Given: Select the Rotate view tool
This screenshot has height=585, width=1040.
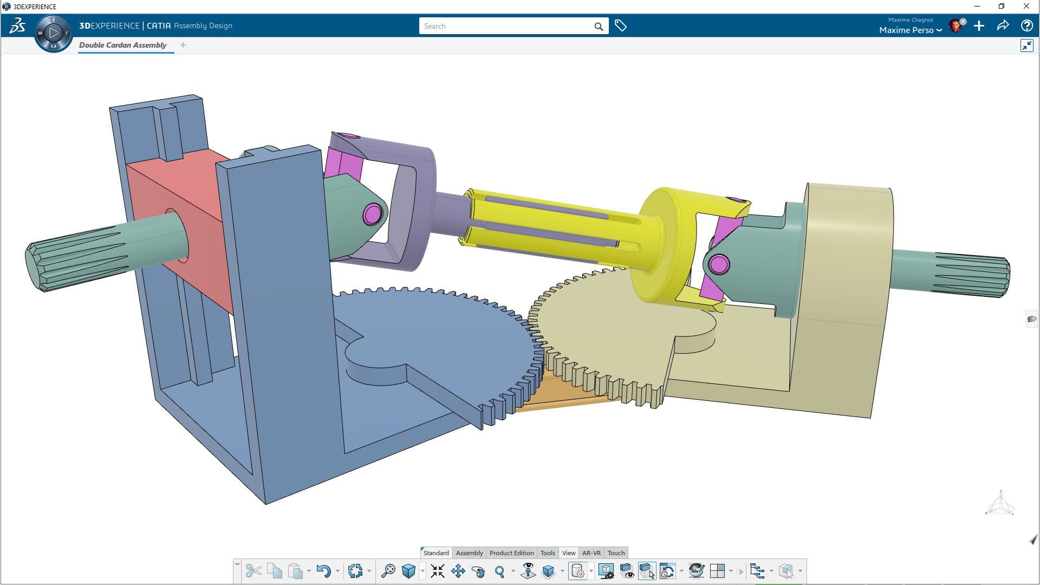Looking at the screenshot, I should coord(478,571).
